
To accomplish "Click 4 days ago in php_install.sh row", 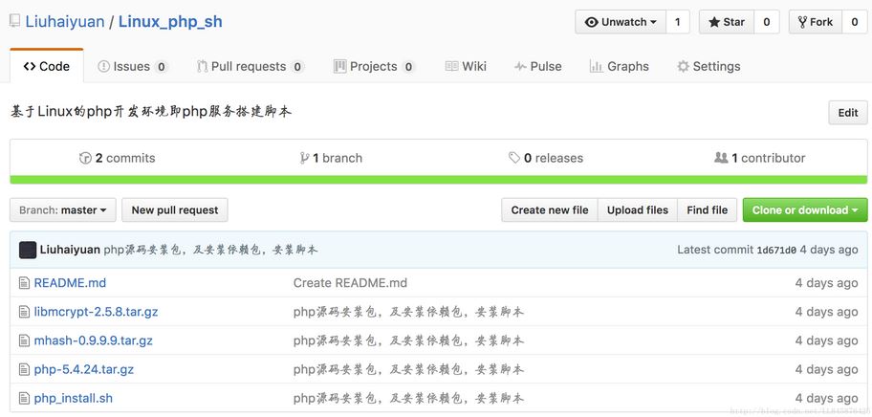I will 826,398.
